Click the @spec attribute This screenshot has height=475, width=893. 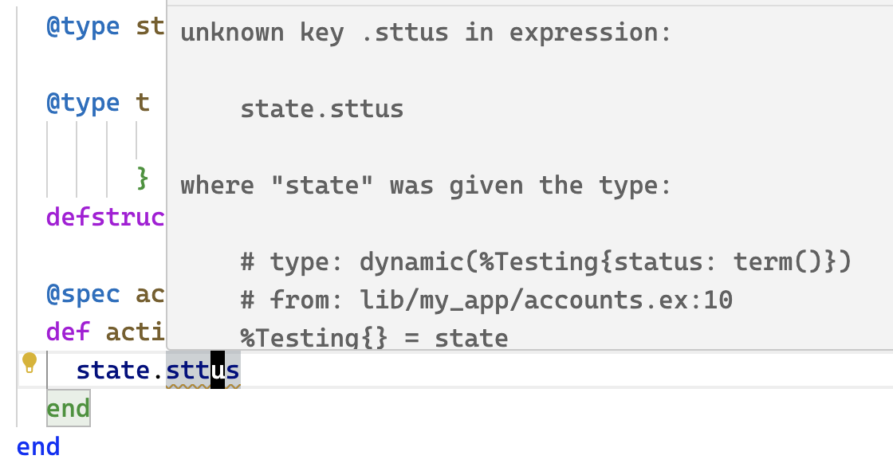(83, 294)
